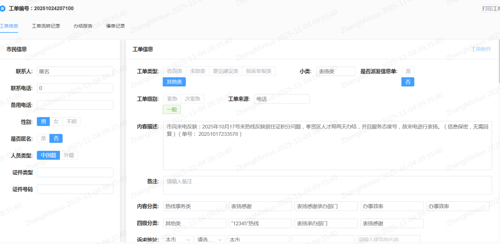Select 投诉举报类 work order type
The image size is (500, 244).
click(259, 71)
